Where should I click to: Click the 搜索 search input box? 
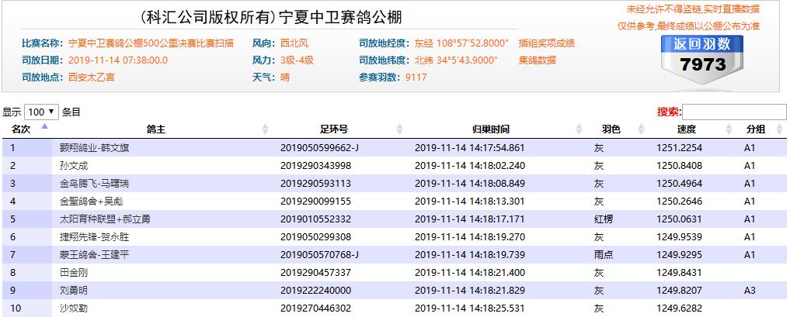click(x=734, y=112)
